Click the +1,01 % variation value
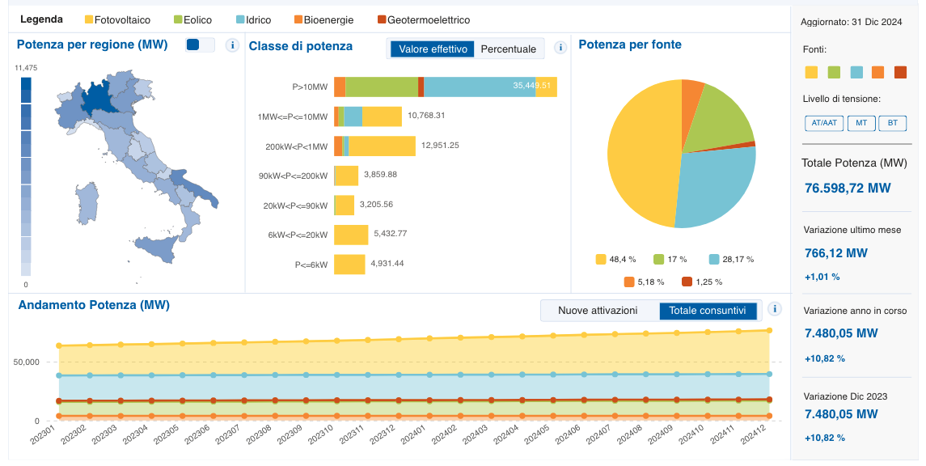Screen dimensions: 926x466 coord(822,277)
